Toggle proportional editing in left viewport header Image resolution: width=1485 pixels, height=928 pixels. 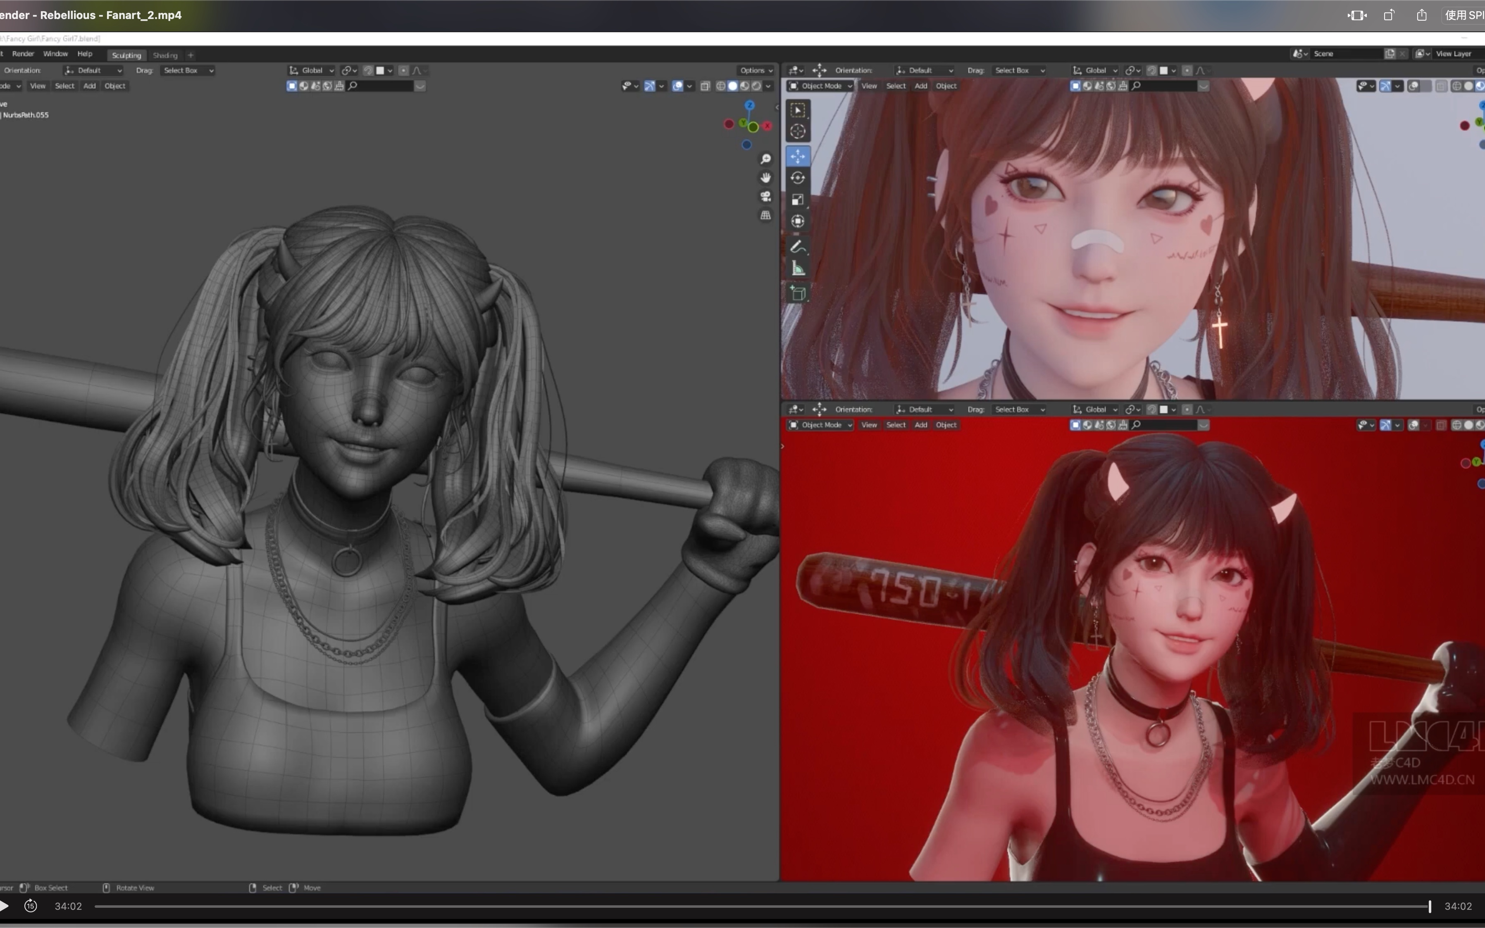pyautogui.click(x=403, y=71)
